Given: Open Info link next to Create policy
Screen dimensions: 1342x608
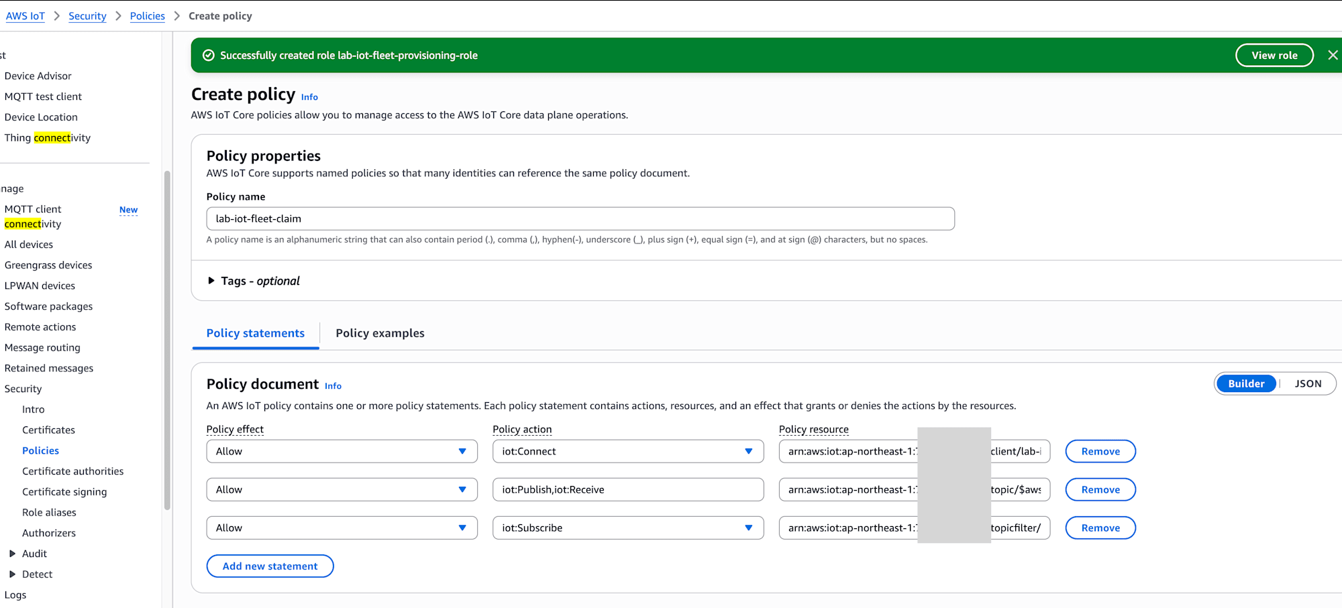Looking at the screenshot, I should click(309, 97).
